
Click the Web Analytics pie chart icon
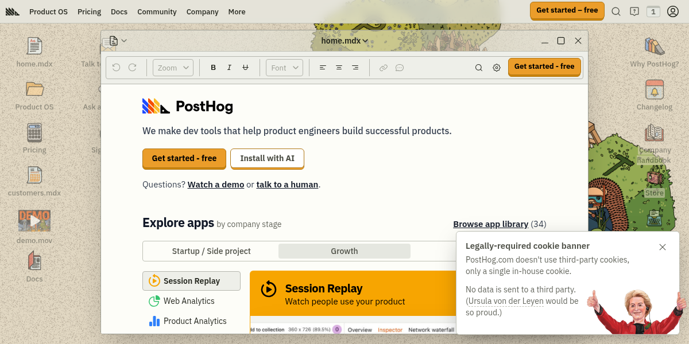click(x=154, y=301)
